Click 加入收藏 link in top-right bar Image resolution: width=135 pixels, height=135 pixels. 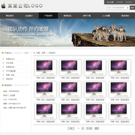110,2
